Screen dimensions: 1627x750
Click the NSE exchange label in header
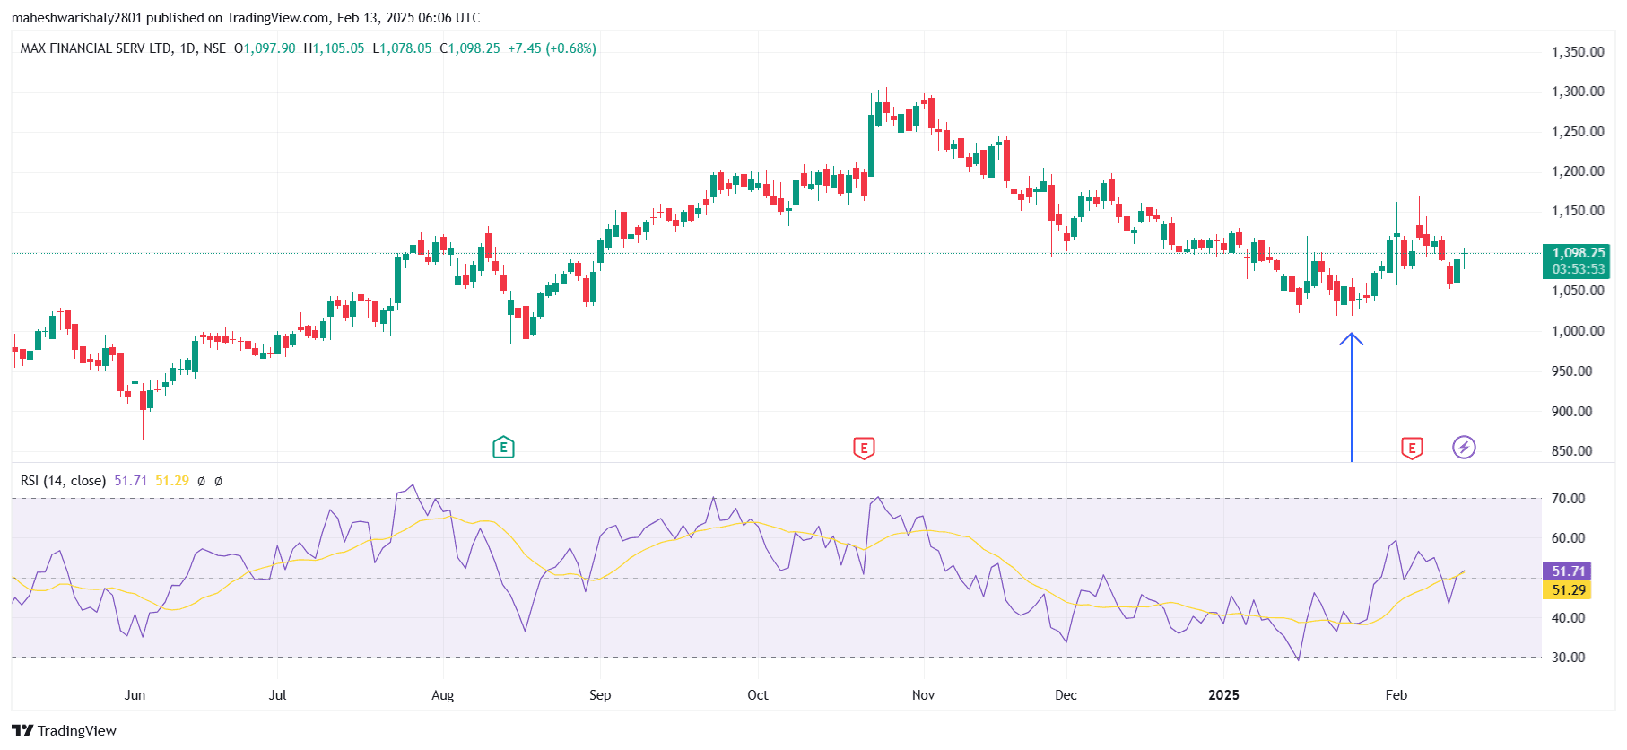215,48
